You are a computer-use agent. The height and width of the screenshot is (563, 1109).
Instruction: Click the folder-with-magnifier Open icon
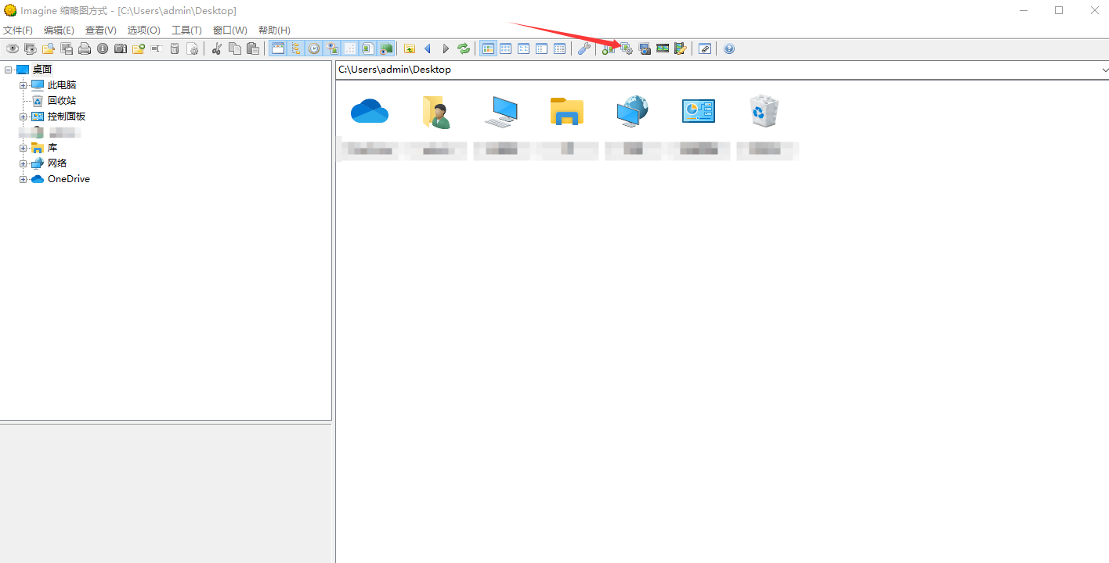(49, 48)
